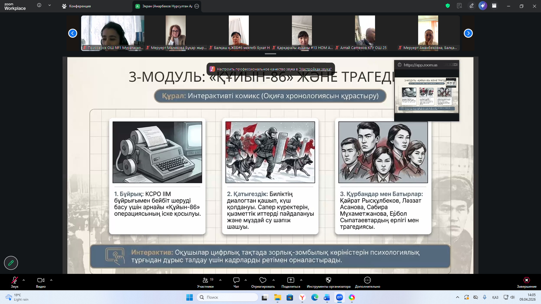541x304 pixels.
Task: Open the Zoom app in taskbar
Action: (x=339, y=297)
